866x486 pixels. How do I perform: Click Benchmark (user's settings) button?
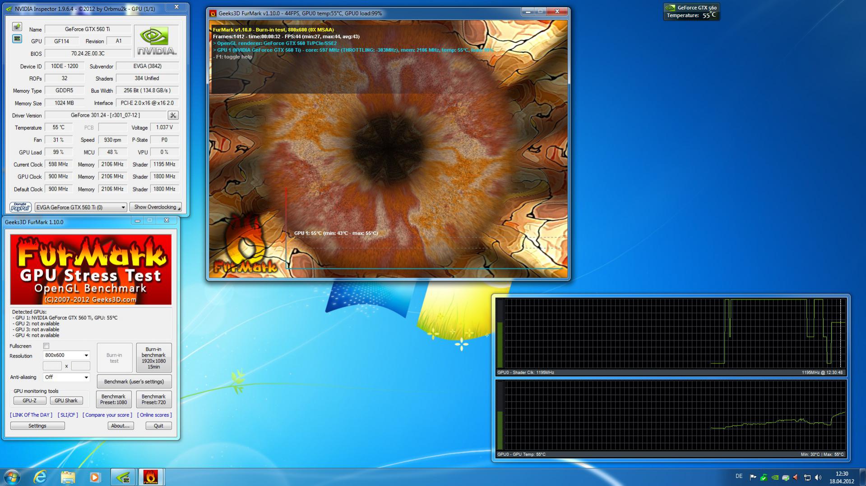coord(134,382)
